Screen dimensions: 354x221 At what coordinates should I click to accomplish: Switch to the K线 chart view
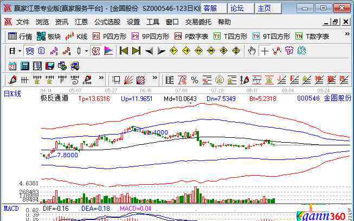(76, 36)
